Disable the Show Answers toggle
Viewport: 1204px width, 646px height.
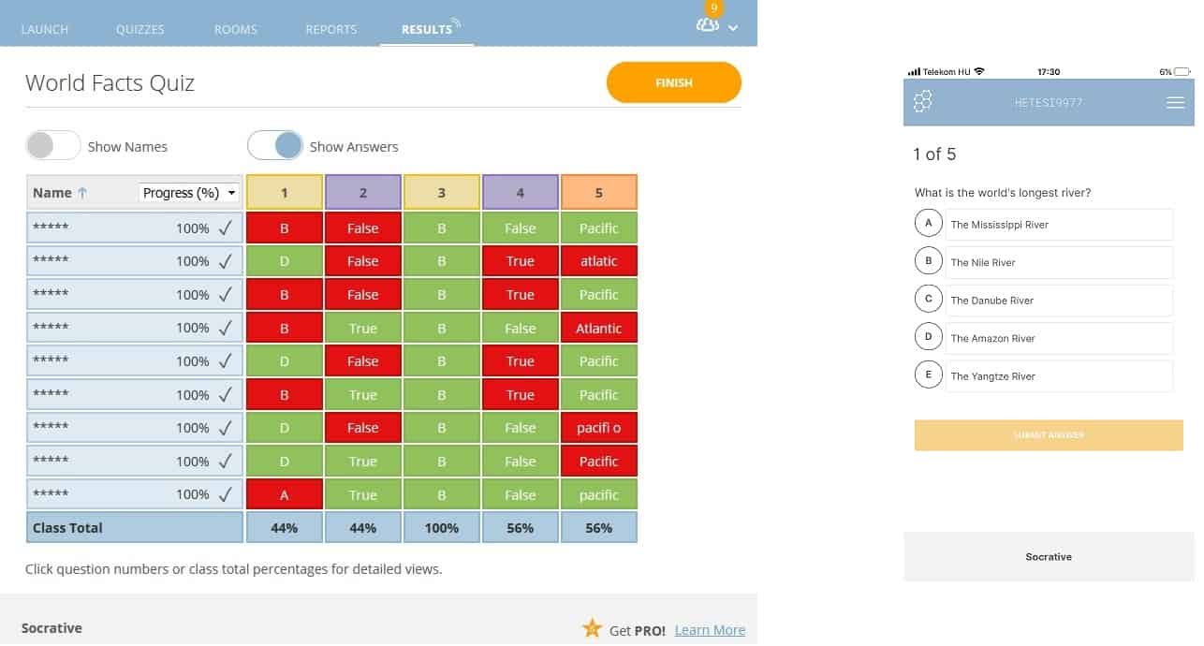[276, 145]
